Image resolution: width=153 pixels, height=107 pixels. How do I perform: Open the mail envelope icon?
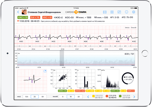point(105,12)
